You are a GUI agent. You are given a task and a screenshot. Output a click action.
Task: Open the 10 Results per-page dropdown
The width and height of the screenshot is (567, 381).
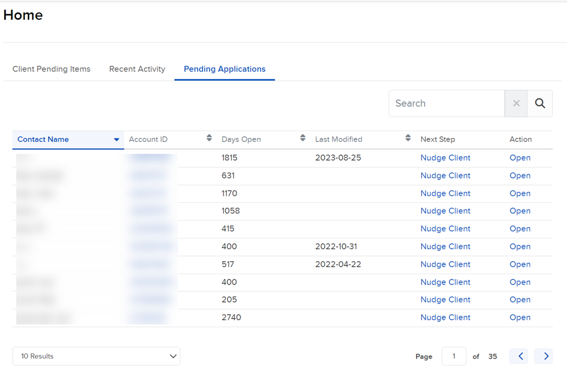click(x=96, y=356)
